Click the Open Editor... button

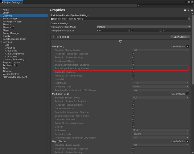pos(180,37)
